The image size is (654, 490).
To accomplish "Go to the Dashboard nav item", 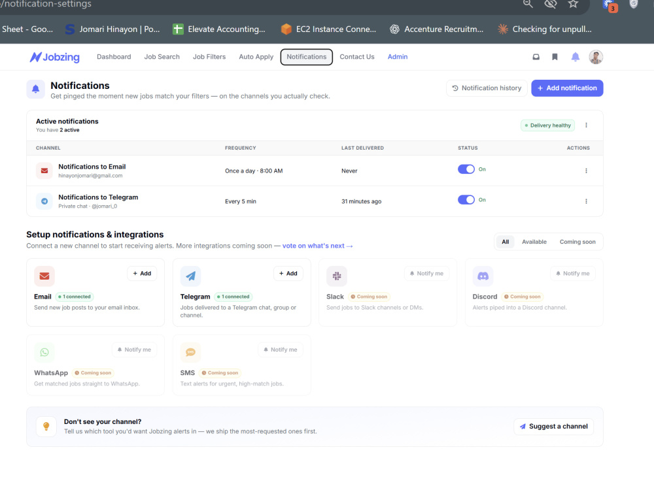I will click(114, 57).
